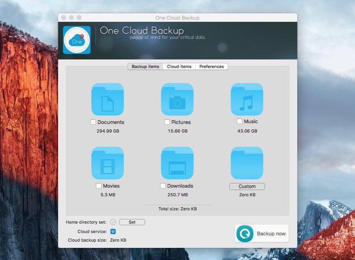This screenshot has width=355, height=260.
Task: Select the Downloads checkbox
Action: pos(163,186)
